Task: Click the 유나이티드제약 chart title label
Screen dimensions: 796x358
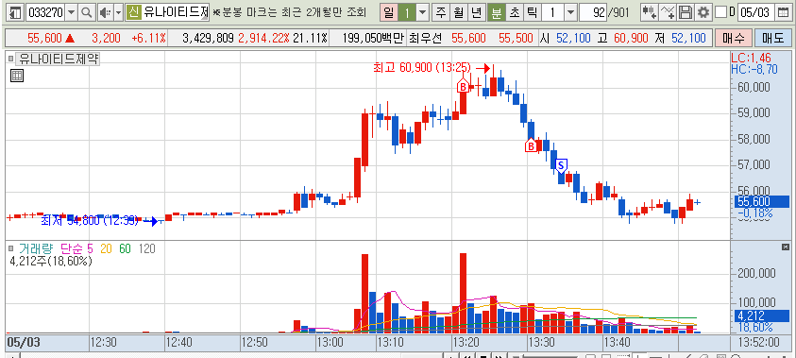Action: pyautogui.click(x=59, y=59)
